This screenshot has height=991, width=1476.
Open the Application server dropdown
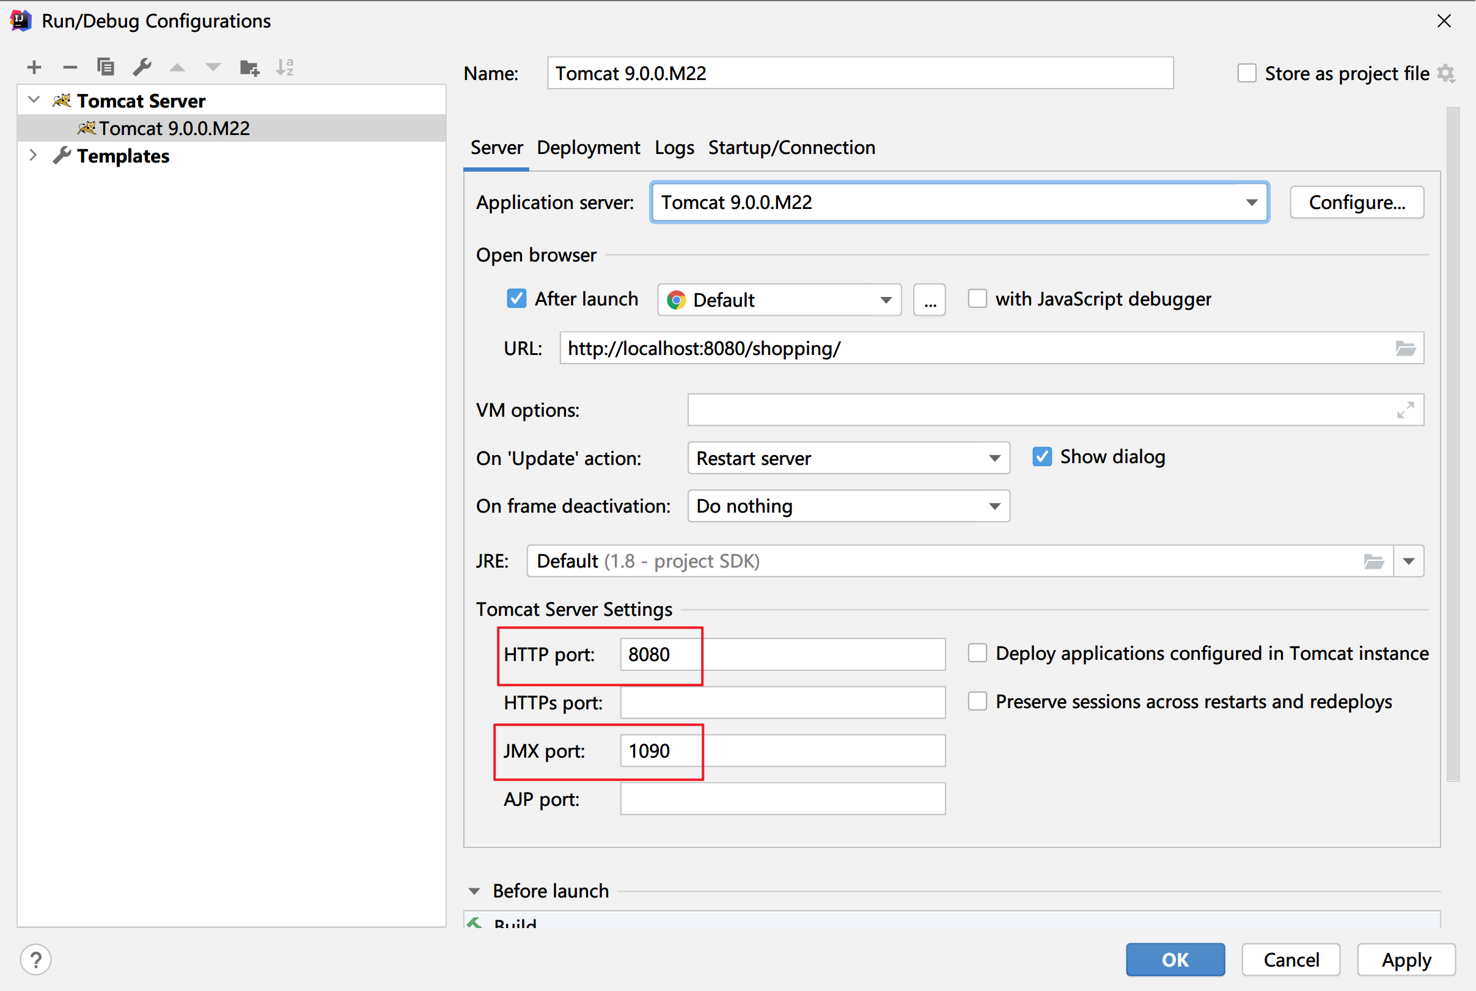pos(1251,203)
